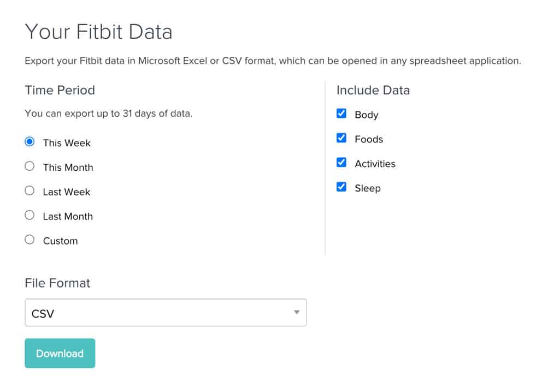548x382 pixels.
Task: Select the This Week radio button
Action: pos(30,142)
